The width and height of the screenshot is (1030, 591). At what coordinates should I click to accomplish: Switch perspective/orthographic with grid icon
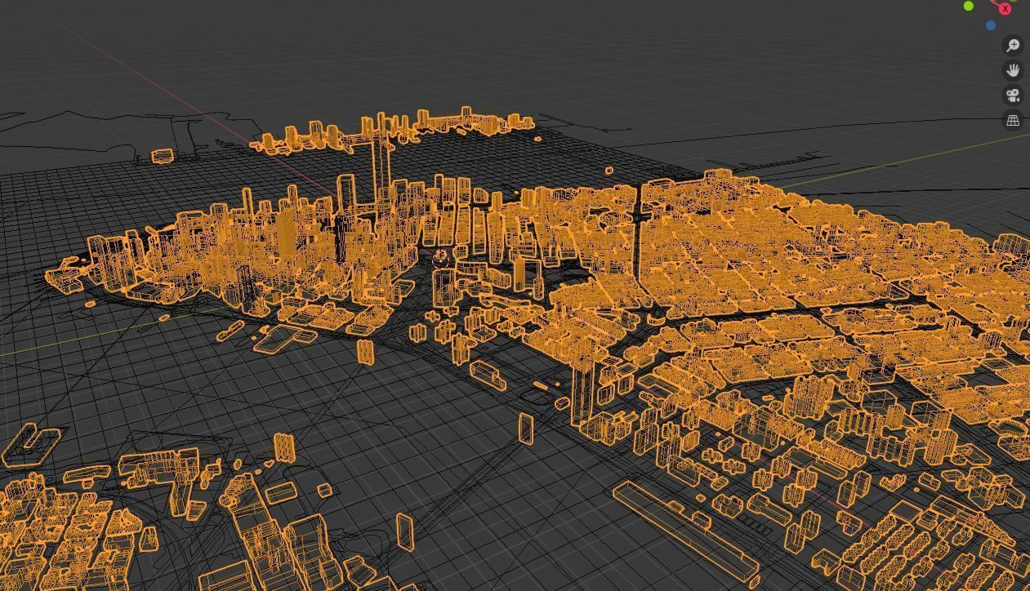[x=1013, y=121]
